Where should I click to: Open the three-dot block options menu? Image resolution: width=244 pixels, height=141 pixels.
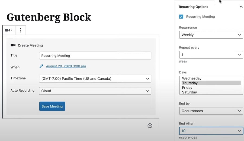click(x=21, y=30)
